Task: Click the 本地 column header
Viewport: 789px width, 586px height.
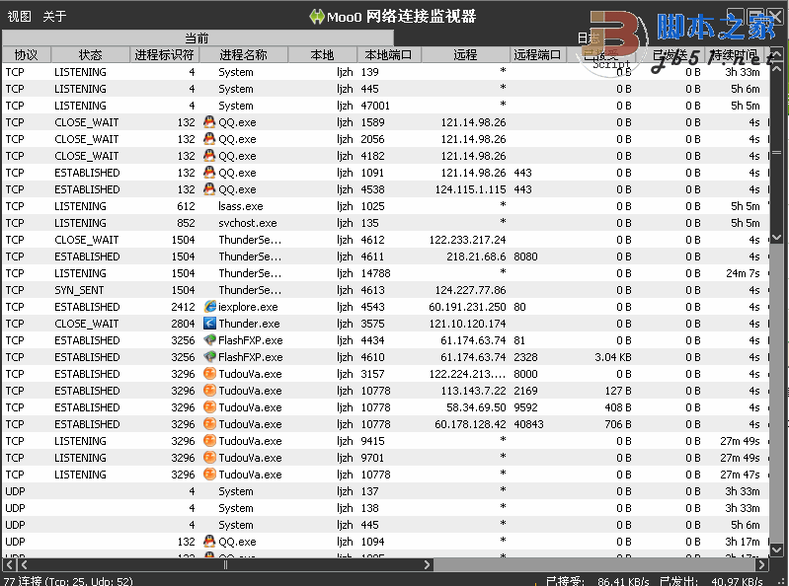Action: click(x=323, y=55)
